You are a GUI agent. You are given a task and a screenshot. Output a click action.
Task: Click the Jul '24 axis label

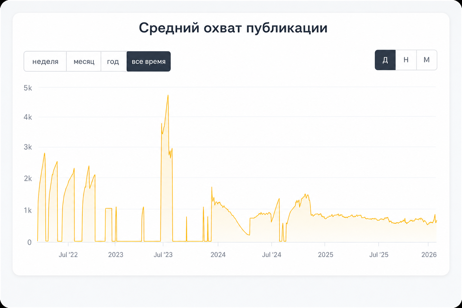[272, 255]
